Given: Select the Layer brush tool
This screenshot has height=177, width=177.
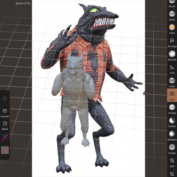Looking at the screenshot, I should click(172, 82).
